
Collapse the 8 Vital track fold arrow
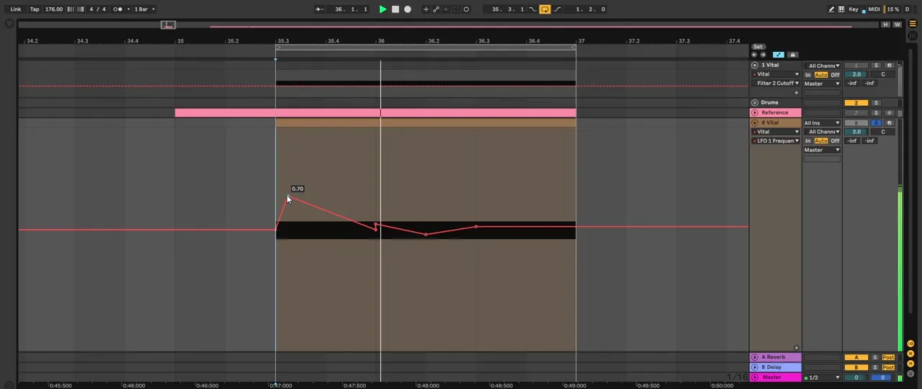(755, 122)
